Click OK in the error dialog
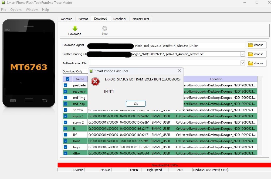271x179 pixels. (x=136, y=104)
